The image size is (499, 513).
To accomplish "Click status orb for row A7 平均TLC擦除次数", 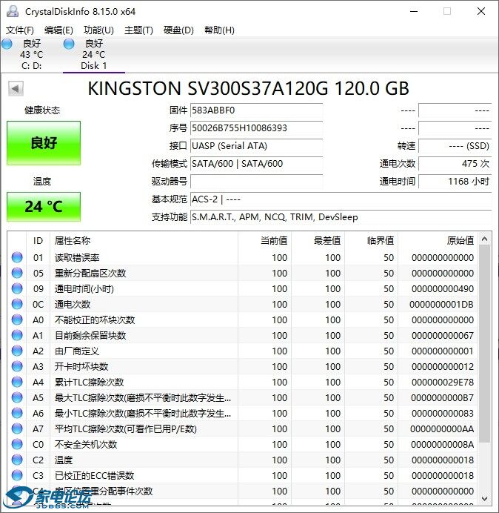I will (x=17, y=428).
